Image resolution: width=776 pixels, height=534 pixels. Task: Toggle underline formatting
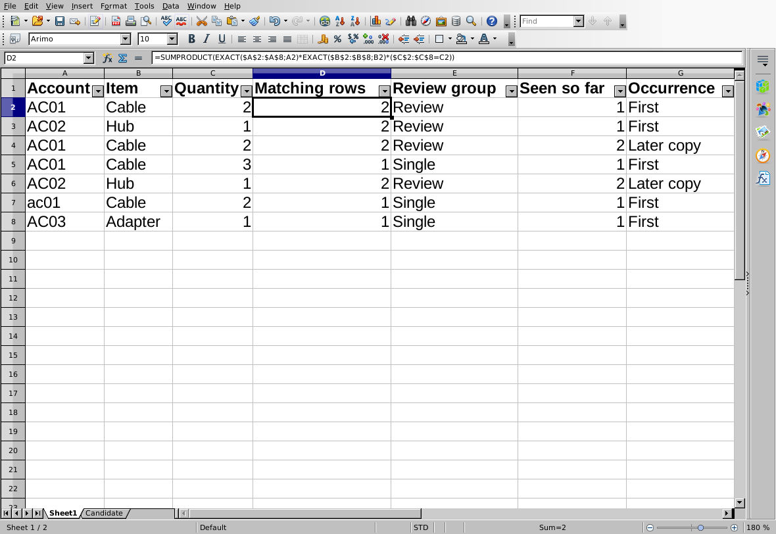(222, 39)
